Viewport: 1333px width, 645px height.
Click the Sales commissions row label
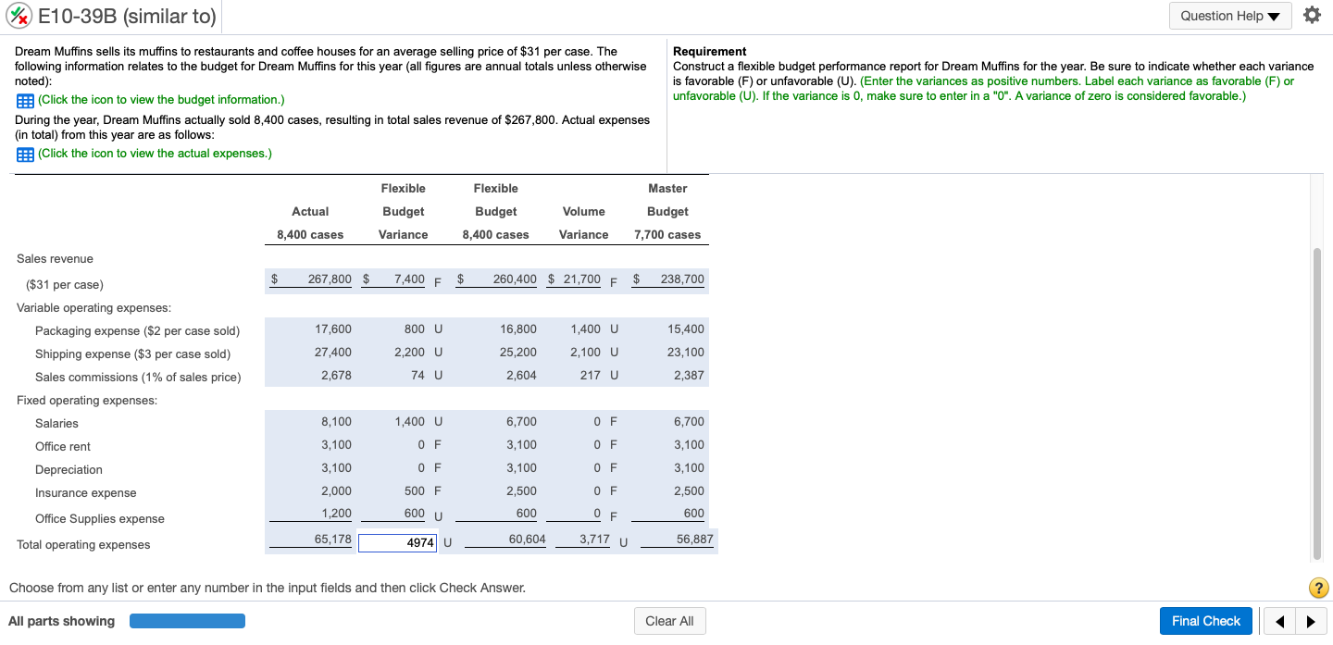tap(138, 378)
